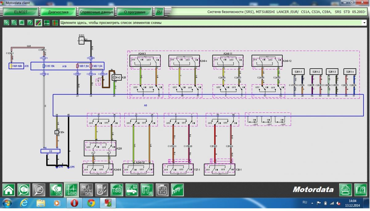Open the ELM327 menu

tap(21, 12)
